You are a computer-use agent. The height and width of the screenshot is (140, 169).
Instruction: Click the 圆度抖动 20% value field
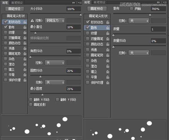point(74,71)
